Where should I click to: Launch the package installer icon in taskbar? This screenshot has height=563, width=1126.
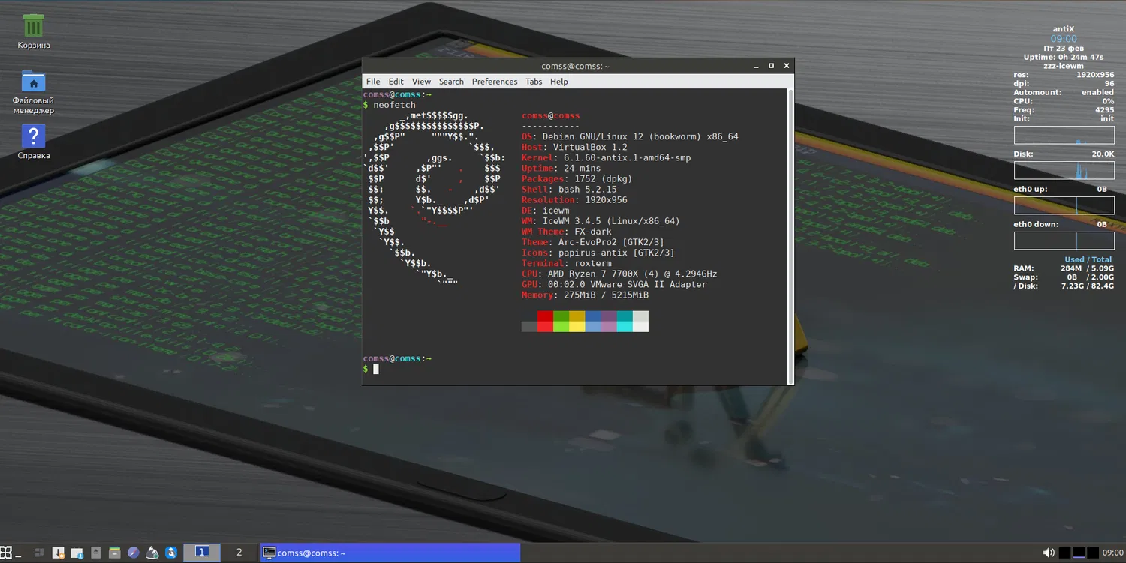click(x=58, y=553)
